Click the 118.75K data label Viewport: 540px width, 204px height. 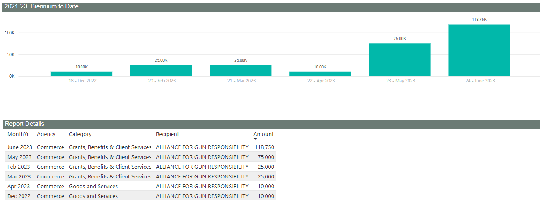[480, 20]
